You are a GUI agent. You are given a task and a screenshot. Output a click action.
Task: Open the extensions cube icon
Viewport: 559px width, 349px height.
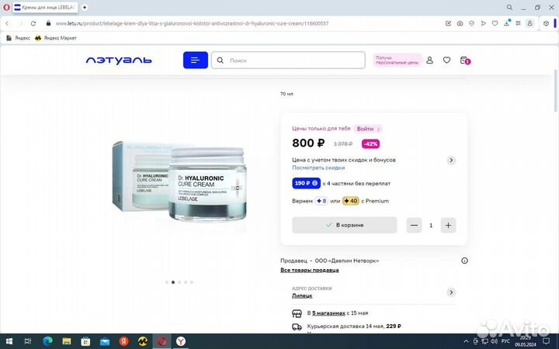coord(546,23)
